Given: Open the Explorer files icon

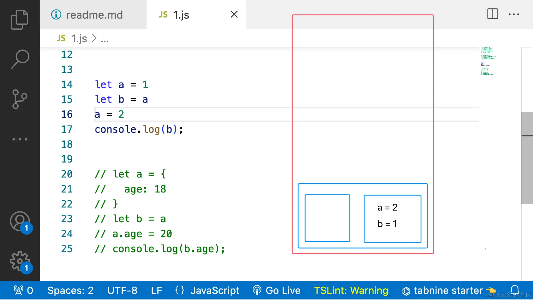Looking at the screenshot, I should tap(19, 20).
